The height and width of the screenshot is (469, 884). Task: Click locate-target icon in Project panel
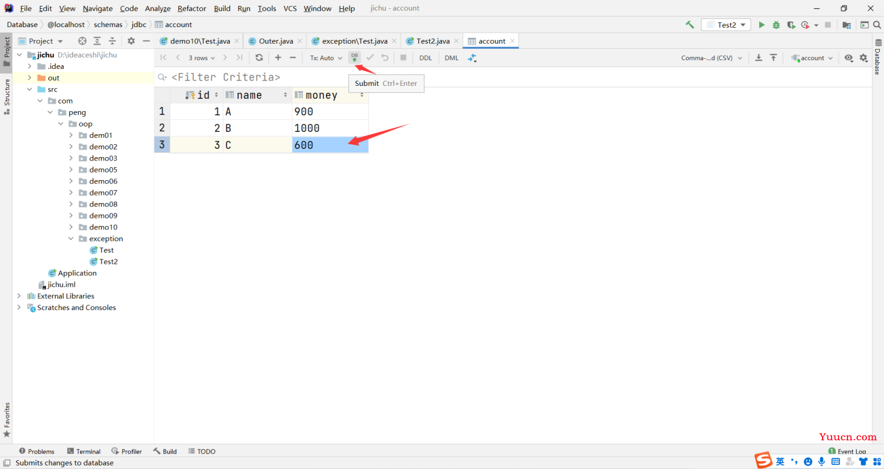pyautogui.click(x=83, y=41)
